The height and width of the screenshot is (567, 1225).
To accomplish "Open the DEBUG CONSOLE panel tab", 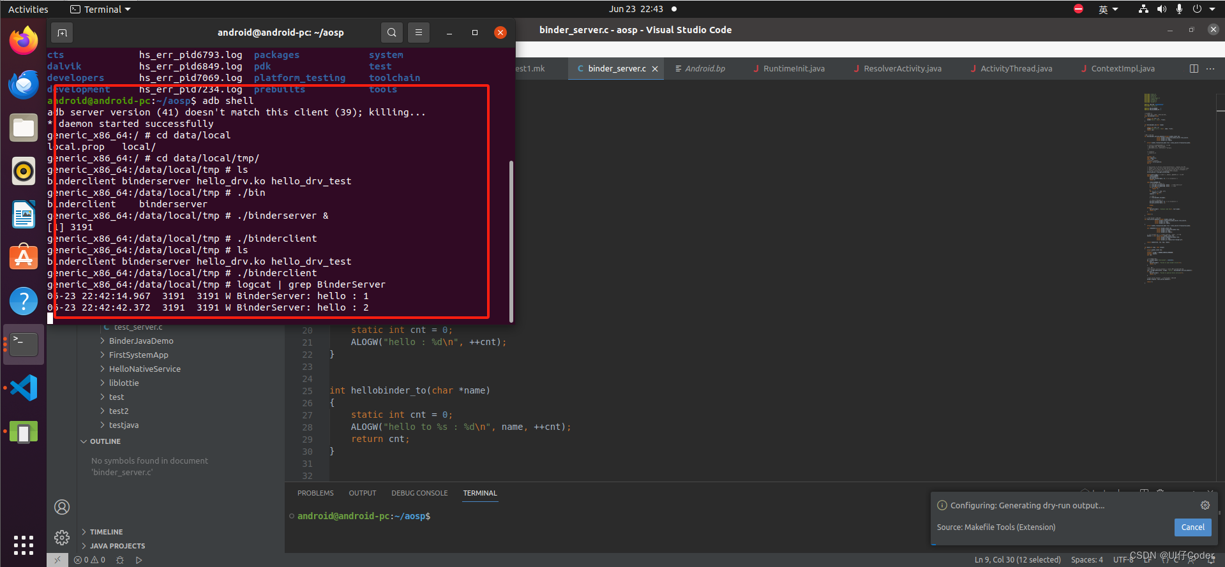I will [x=419, y=493].
